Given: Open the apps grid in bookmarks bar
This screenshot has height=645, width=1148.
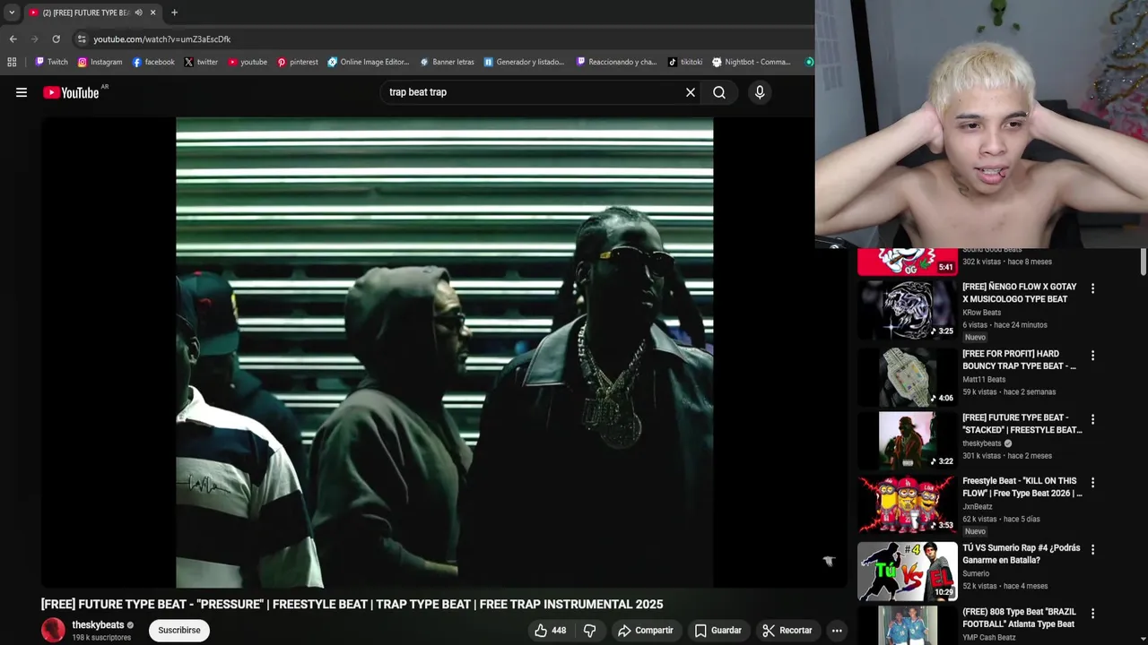Looking at the screenshot, I should (x=12, y=62).
